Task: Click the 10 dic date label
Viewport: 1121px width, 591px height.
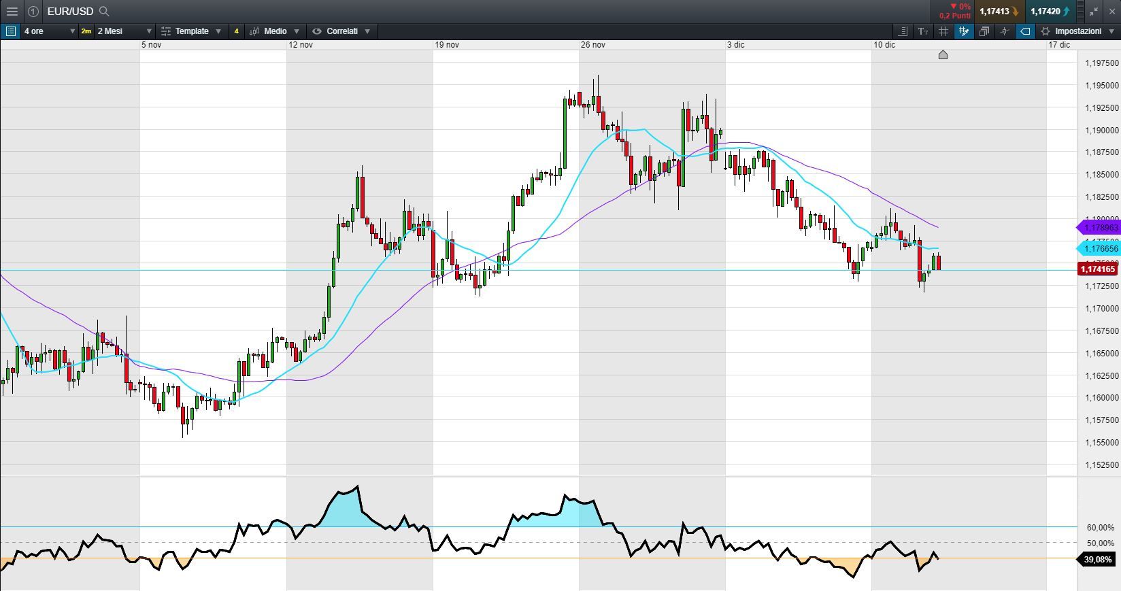Action: pyautogui.click(x=884, y=45)
